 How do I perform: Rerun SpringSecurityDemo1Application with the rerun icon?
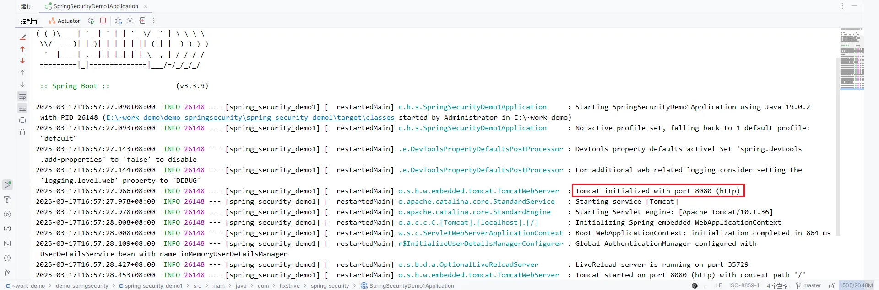click(x=91, y=21)
